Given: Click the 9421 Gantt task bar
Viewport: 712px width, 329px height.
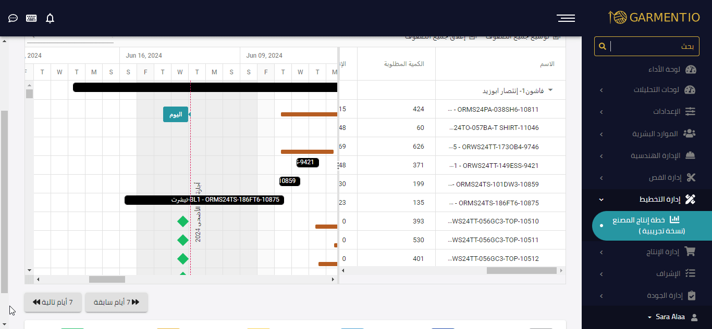Looking at the screenshot, I should [x=308, y=162].
